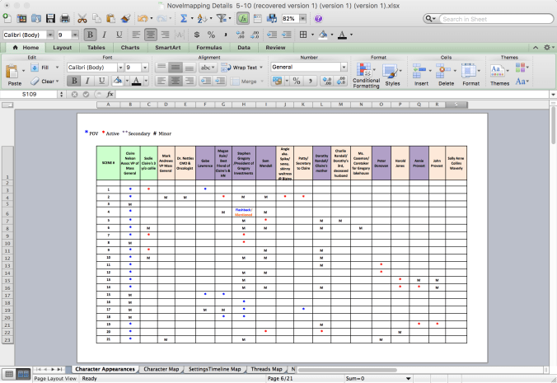
Task: Click the Print icon in the toolbar
Action: tap(65, 18)
